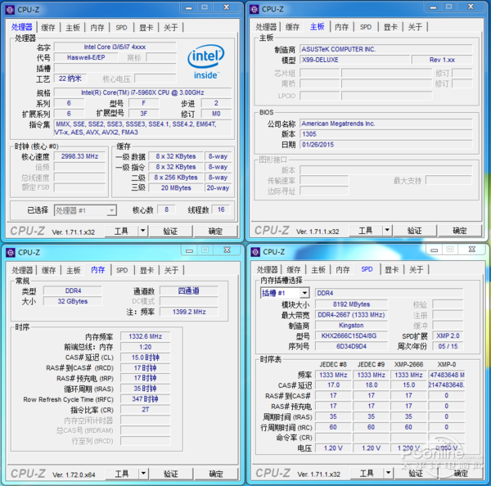
Task: Open 工具 dropdown arrow in processor window
Action: tap(142, 231)
